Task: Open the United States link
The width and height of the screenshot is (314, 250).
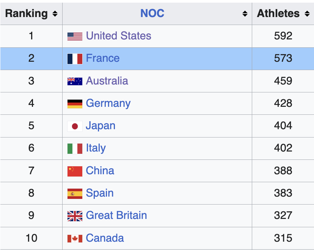Action: 118,36
